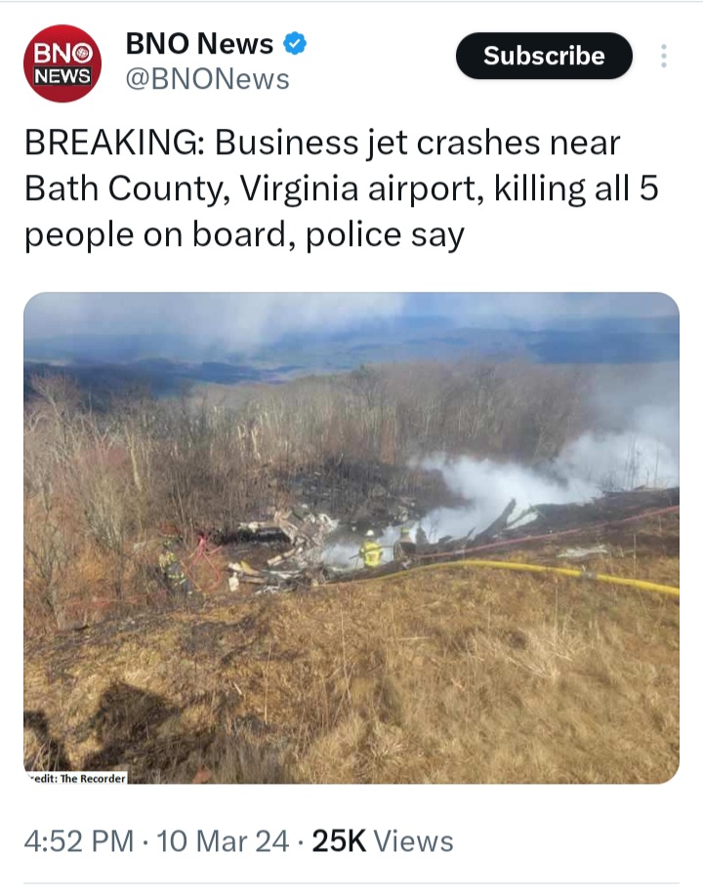
Task: Open the 4:52 PM timestamp
Action: 79,841
